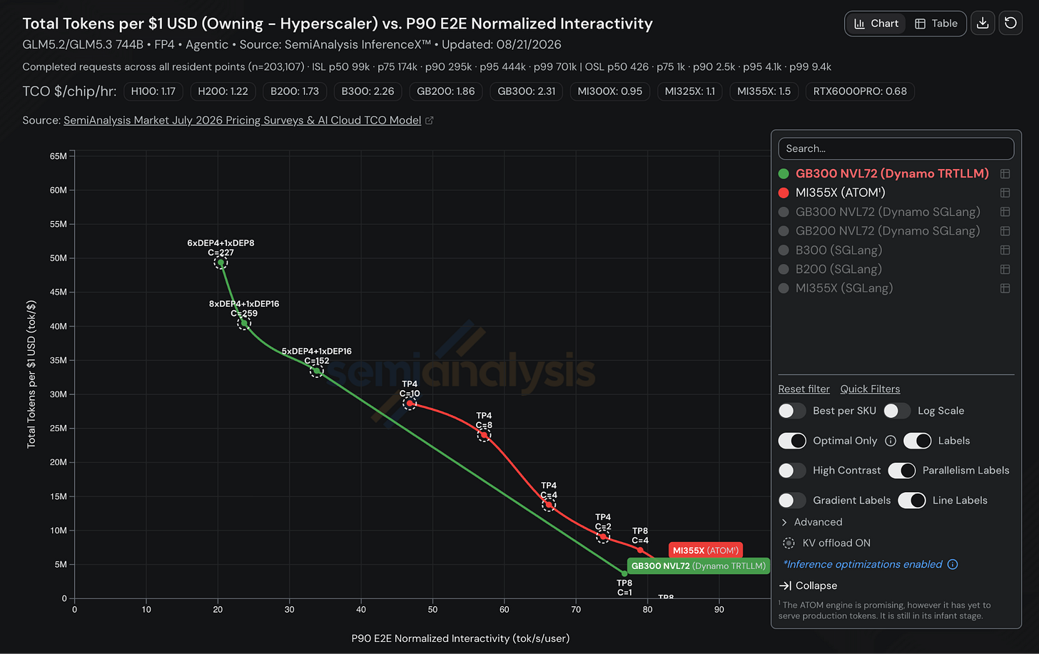Click the red MI355X (ATOM) line label
This screenshot has height=654, width=1039.
706,551
